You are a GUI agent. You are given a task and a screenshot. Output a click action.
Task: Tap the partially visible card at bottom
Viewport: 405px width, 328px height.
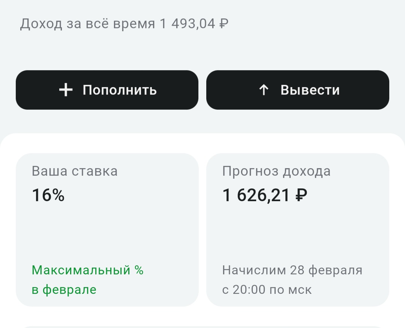(202, 325)
